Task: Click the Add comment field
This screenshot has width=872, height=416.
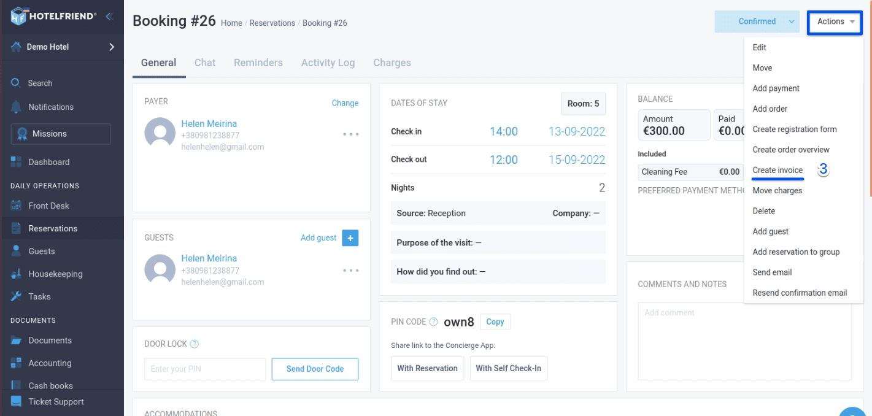Action: (x=744, y=341)
